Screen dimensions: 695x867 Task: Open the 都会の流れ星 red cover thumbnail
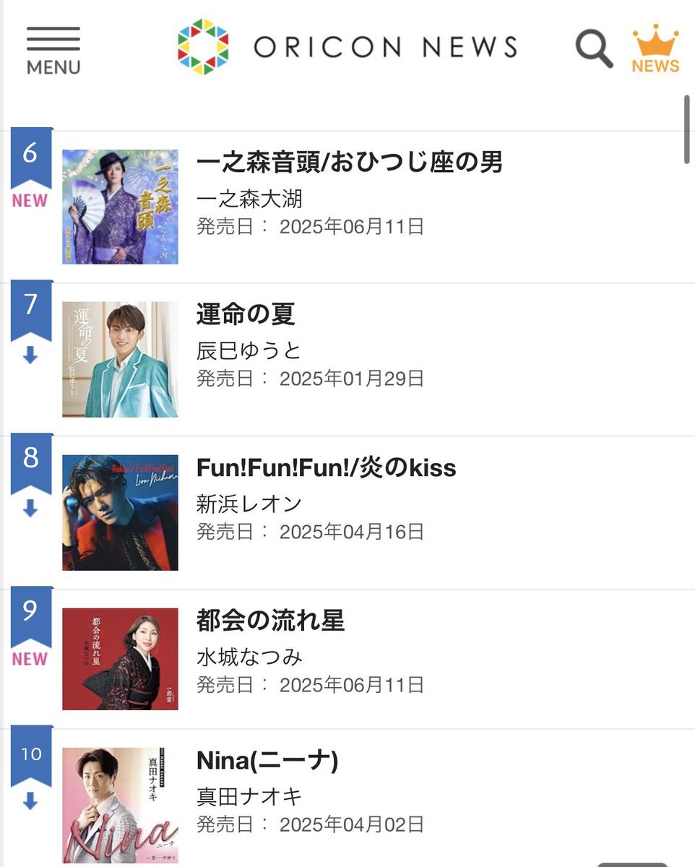click(120, 659)
